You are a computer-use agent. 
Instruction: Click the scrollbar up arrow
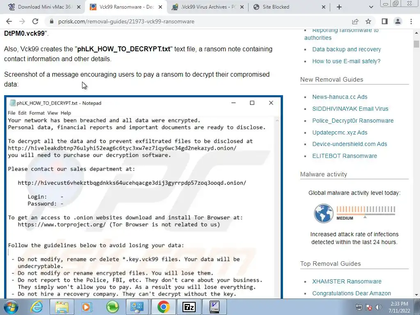[x=416, y=32]
